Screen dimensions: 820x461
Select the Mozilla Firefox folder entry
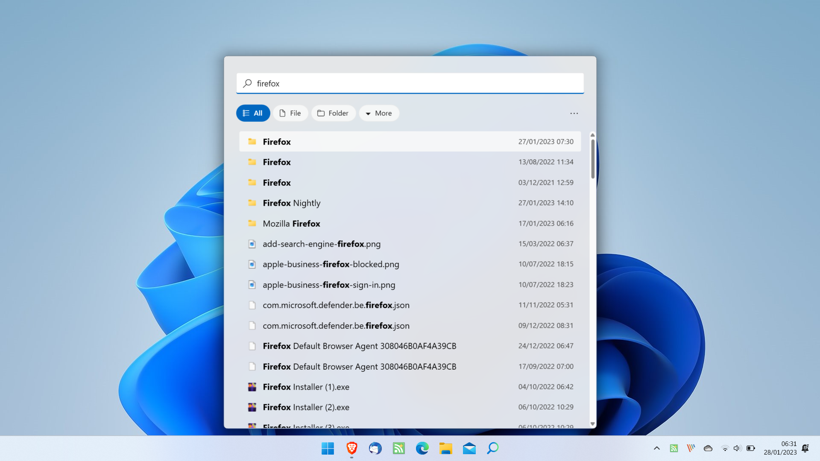coord(291,223)
